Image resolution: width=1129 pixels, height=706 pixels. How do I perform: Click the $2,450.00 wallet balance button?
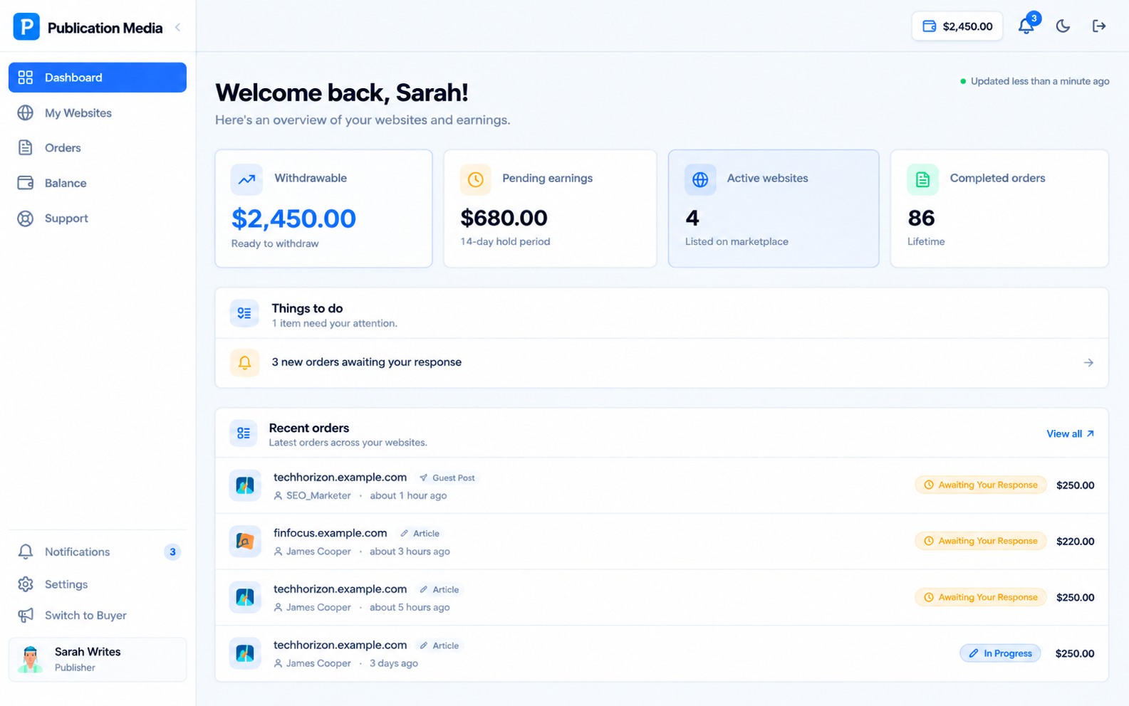pos(957,26)
